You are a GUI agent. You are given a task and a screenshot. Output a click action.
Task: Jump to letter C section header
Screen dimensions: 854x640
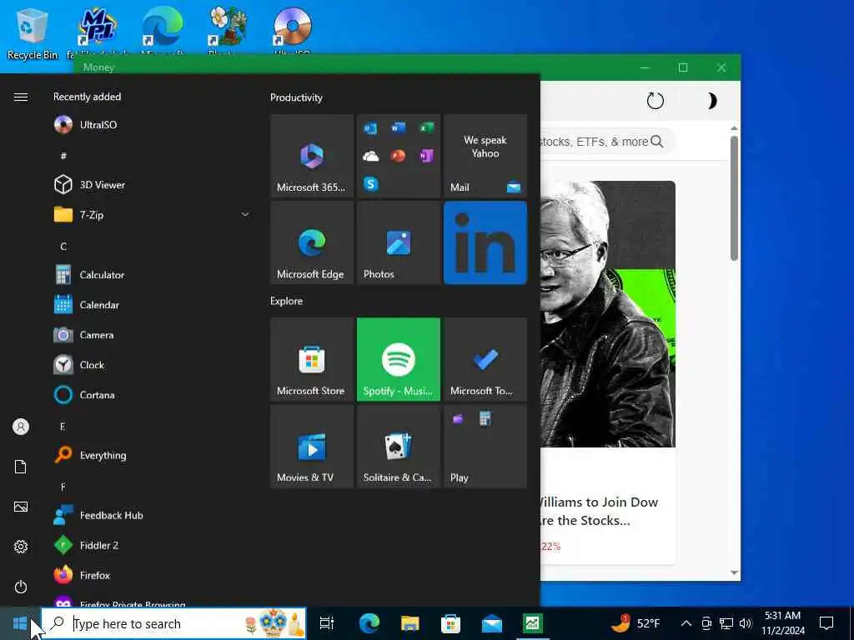click(63, 246)
